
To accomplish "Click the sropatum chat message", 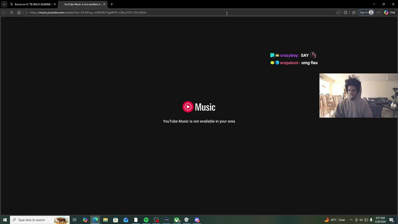I will [x=294, y=63].
